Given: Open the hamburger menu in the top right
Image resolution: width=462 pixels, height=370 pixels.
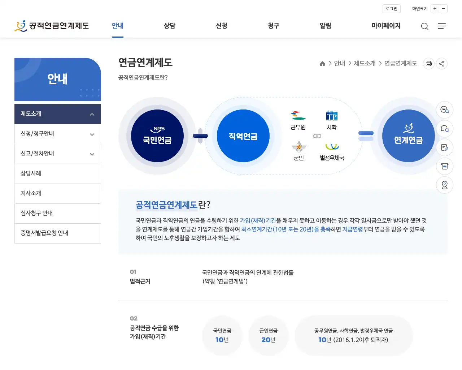Looking at the screenshot, I should pos(442,26).
